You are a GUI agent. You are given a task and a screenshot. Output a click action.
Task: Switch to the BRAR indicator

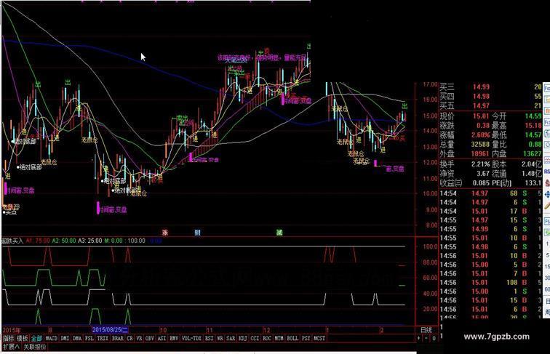coord(118,339)
